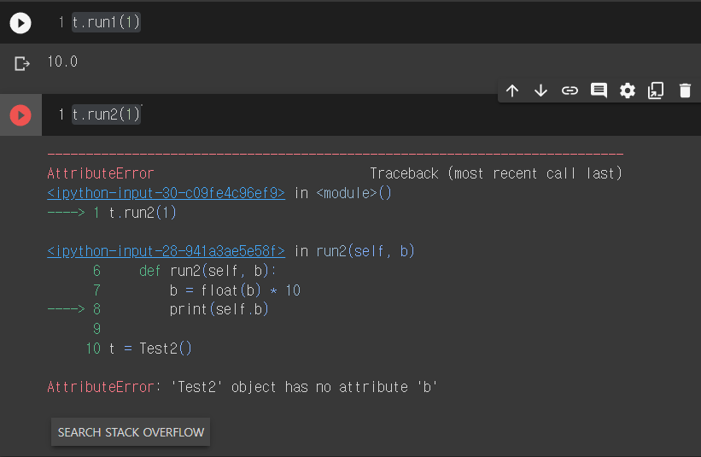The image size is (701, 457).
Task: Click into the t.run1(1) code input
Action: [106, 22]
